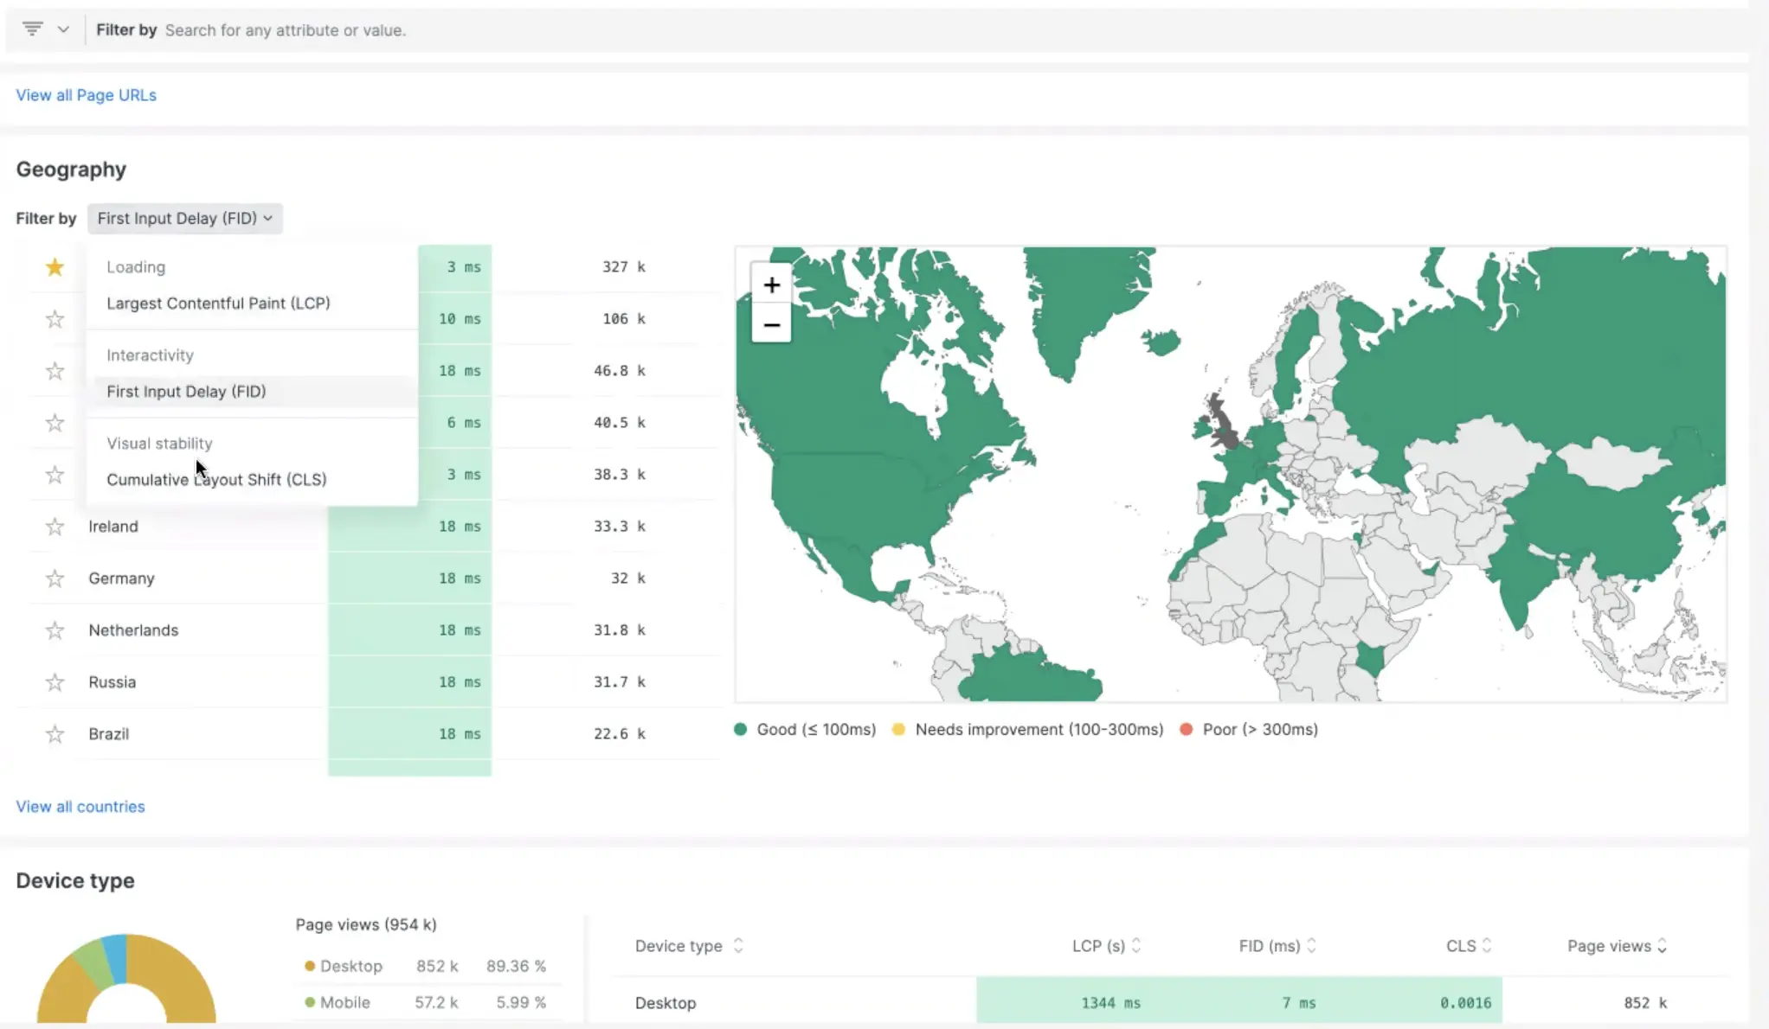Viewport: 1769px width, 1029px height.
Task: Focus the Filter by search field
Action: [x=285, y=30]
